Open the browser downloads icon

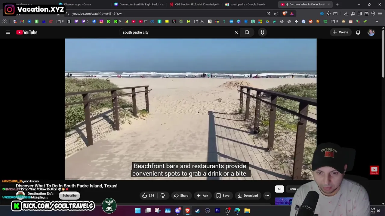(346, 13)
